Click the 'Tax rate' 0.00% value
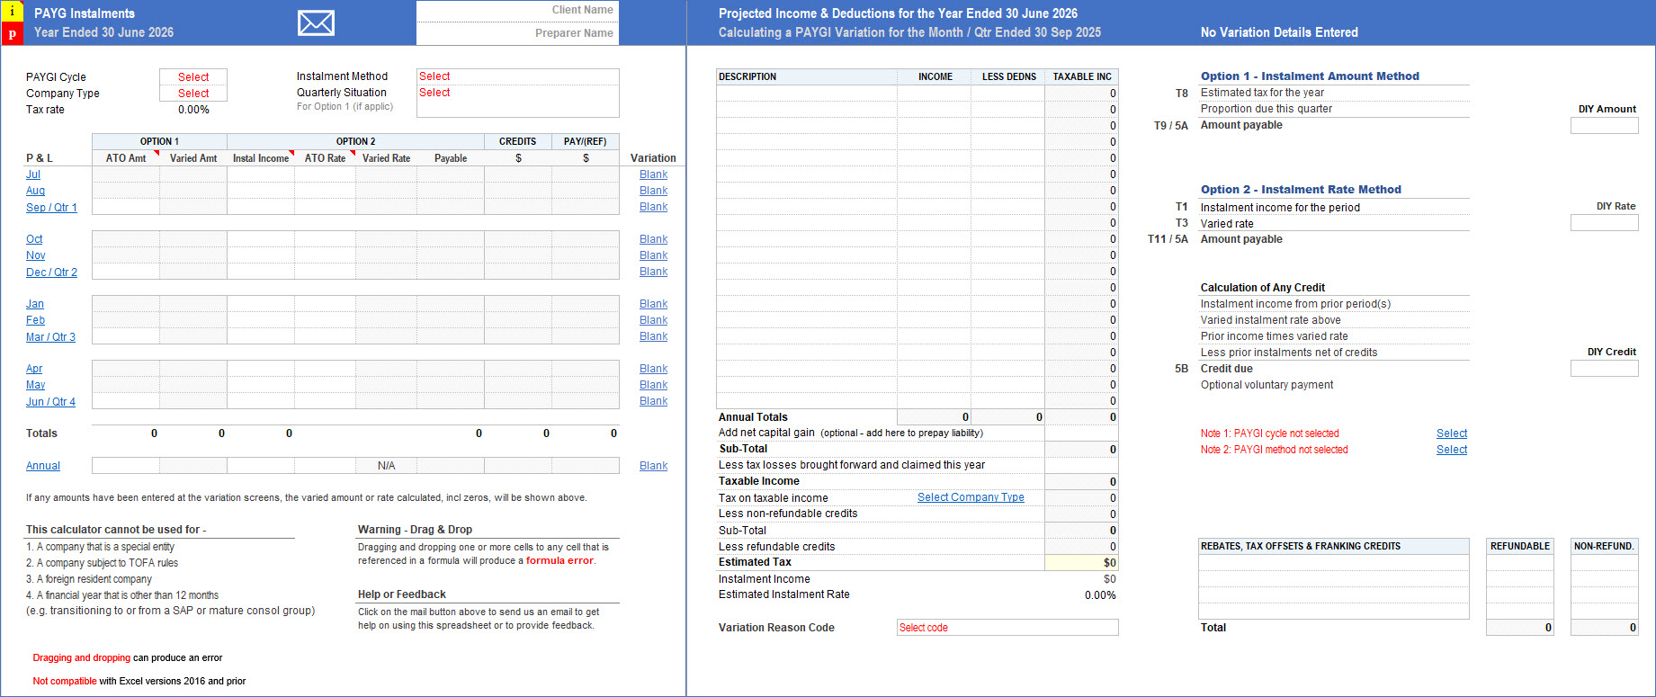Screen dimensions: 1656x697 [x=193, y=110]
